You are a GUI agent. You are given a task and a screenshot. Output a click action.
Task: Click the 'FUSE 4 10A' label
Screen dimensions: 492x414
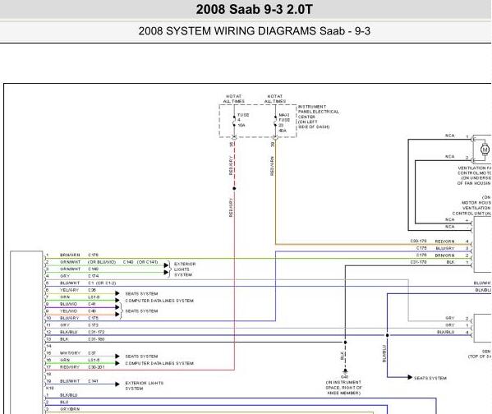[243, 120]
